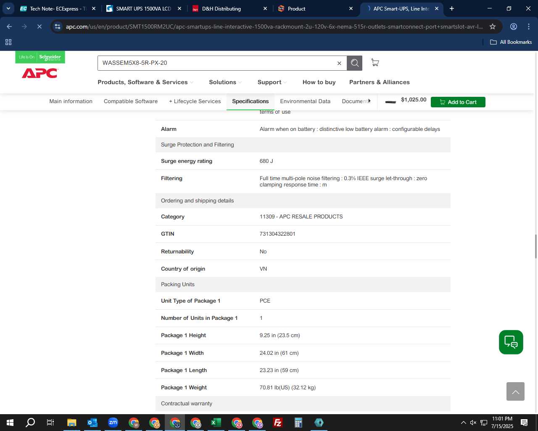The height and width of the screenshot is (431, 538).
Task: Click the small product thumbnail beside the price
Action: [390, 102]
